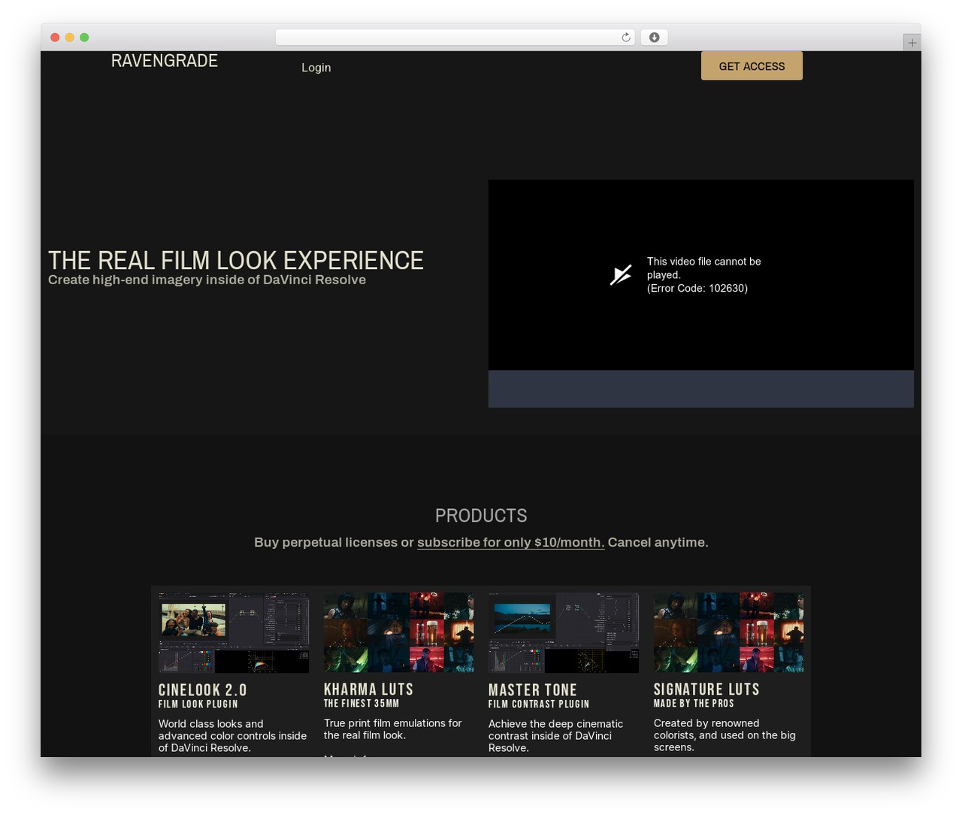
Task: Open the Master Tone product thumbnail
Action: coord(564,633)
